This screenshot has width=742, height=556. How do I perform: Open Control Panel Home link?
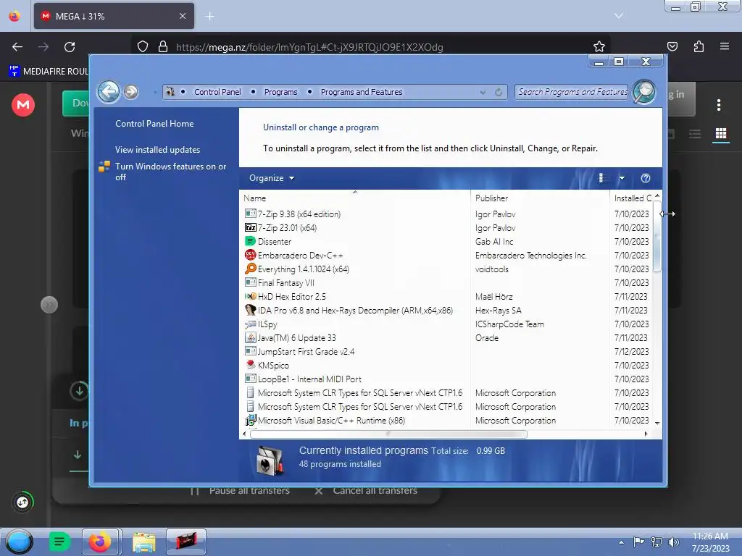click(x=154, y=123)
